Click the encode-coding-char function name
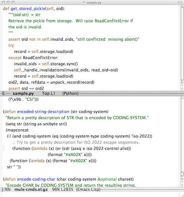Image resolution: width=184 pixels, height=197 pixels. 36,179
